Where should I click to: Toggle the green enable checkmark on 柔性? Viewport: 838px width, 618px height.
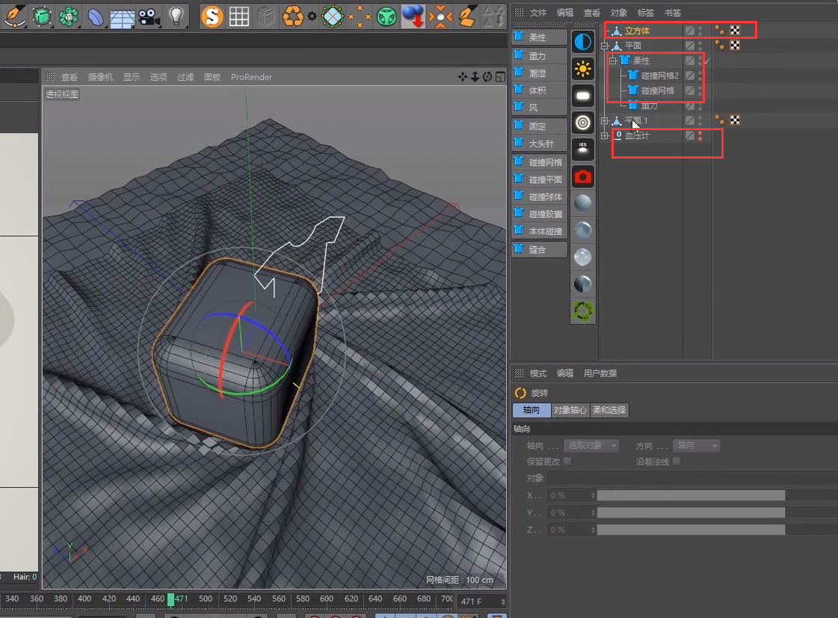[x=707, y=61]
